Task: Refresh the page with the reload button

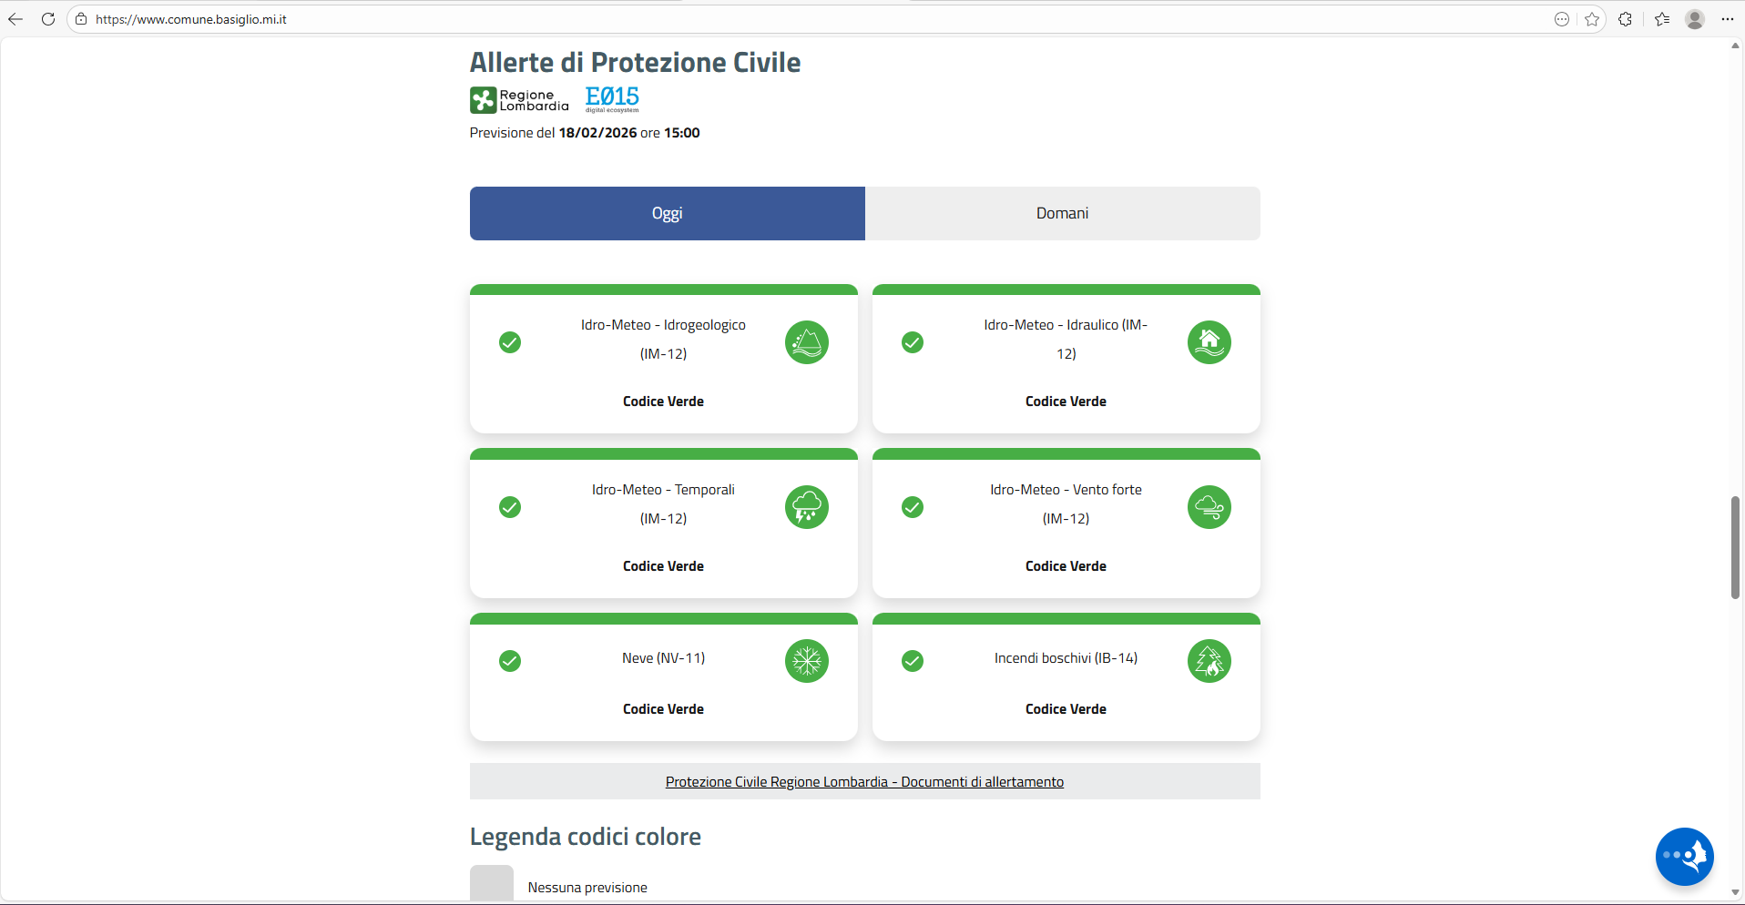Action: 48,19
